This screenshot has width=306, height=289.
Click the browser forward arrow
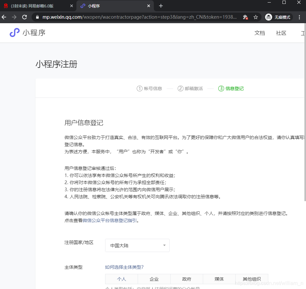pos(14,17)
